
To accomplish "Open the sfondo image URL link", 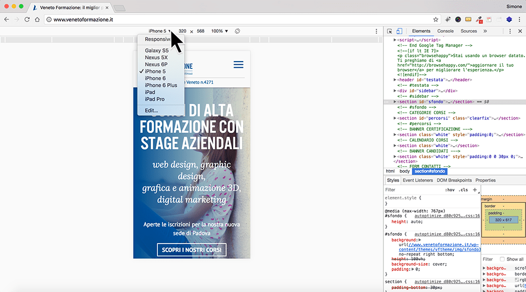I will [439, 247].
